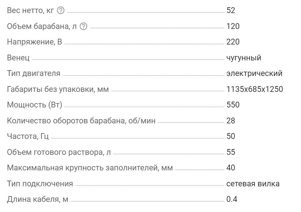Select Максимальная крупность заполнителей label
The image size is (301, 212).
tap(90, 168)
